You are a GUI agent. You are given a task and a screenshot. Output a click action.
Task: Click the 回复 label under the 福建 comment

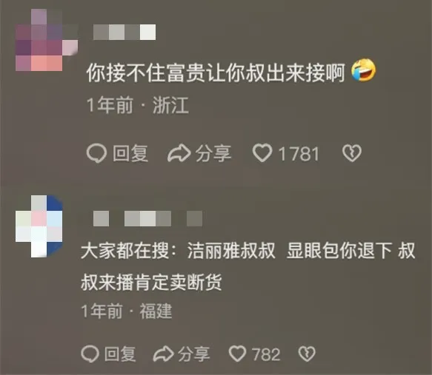click(120, 354)
